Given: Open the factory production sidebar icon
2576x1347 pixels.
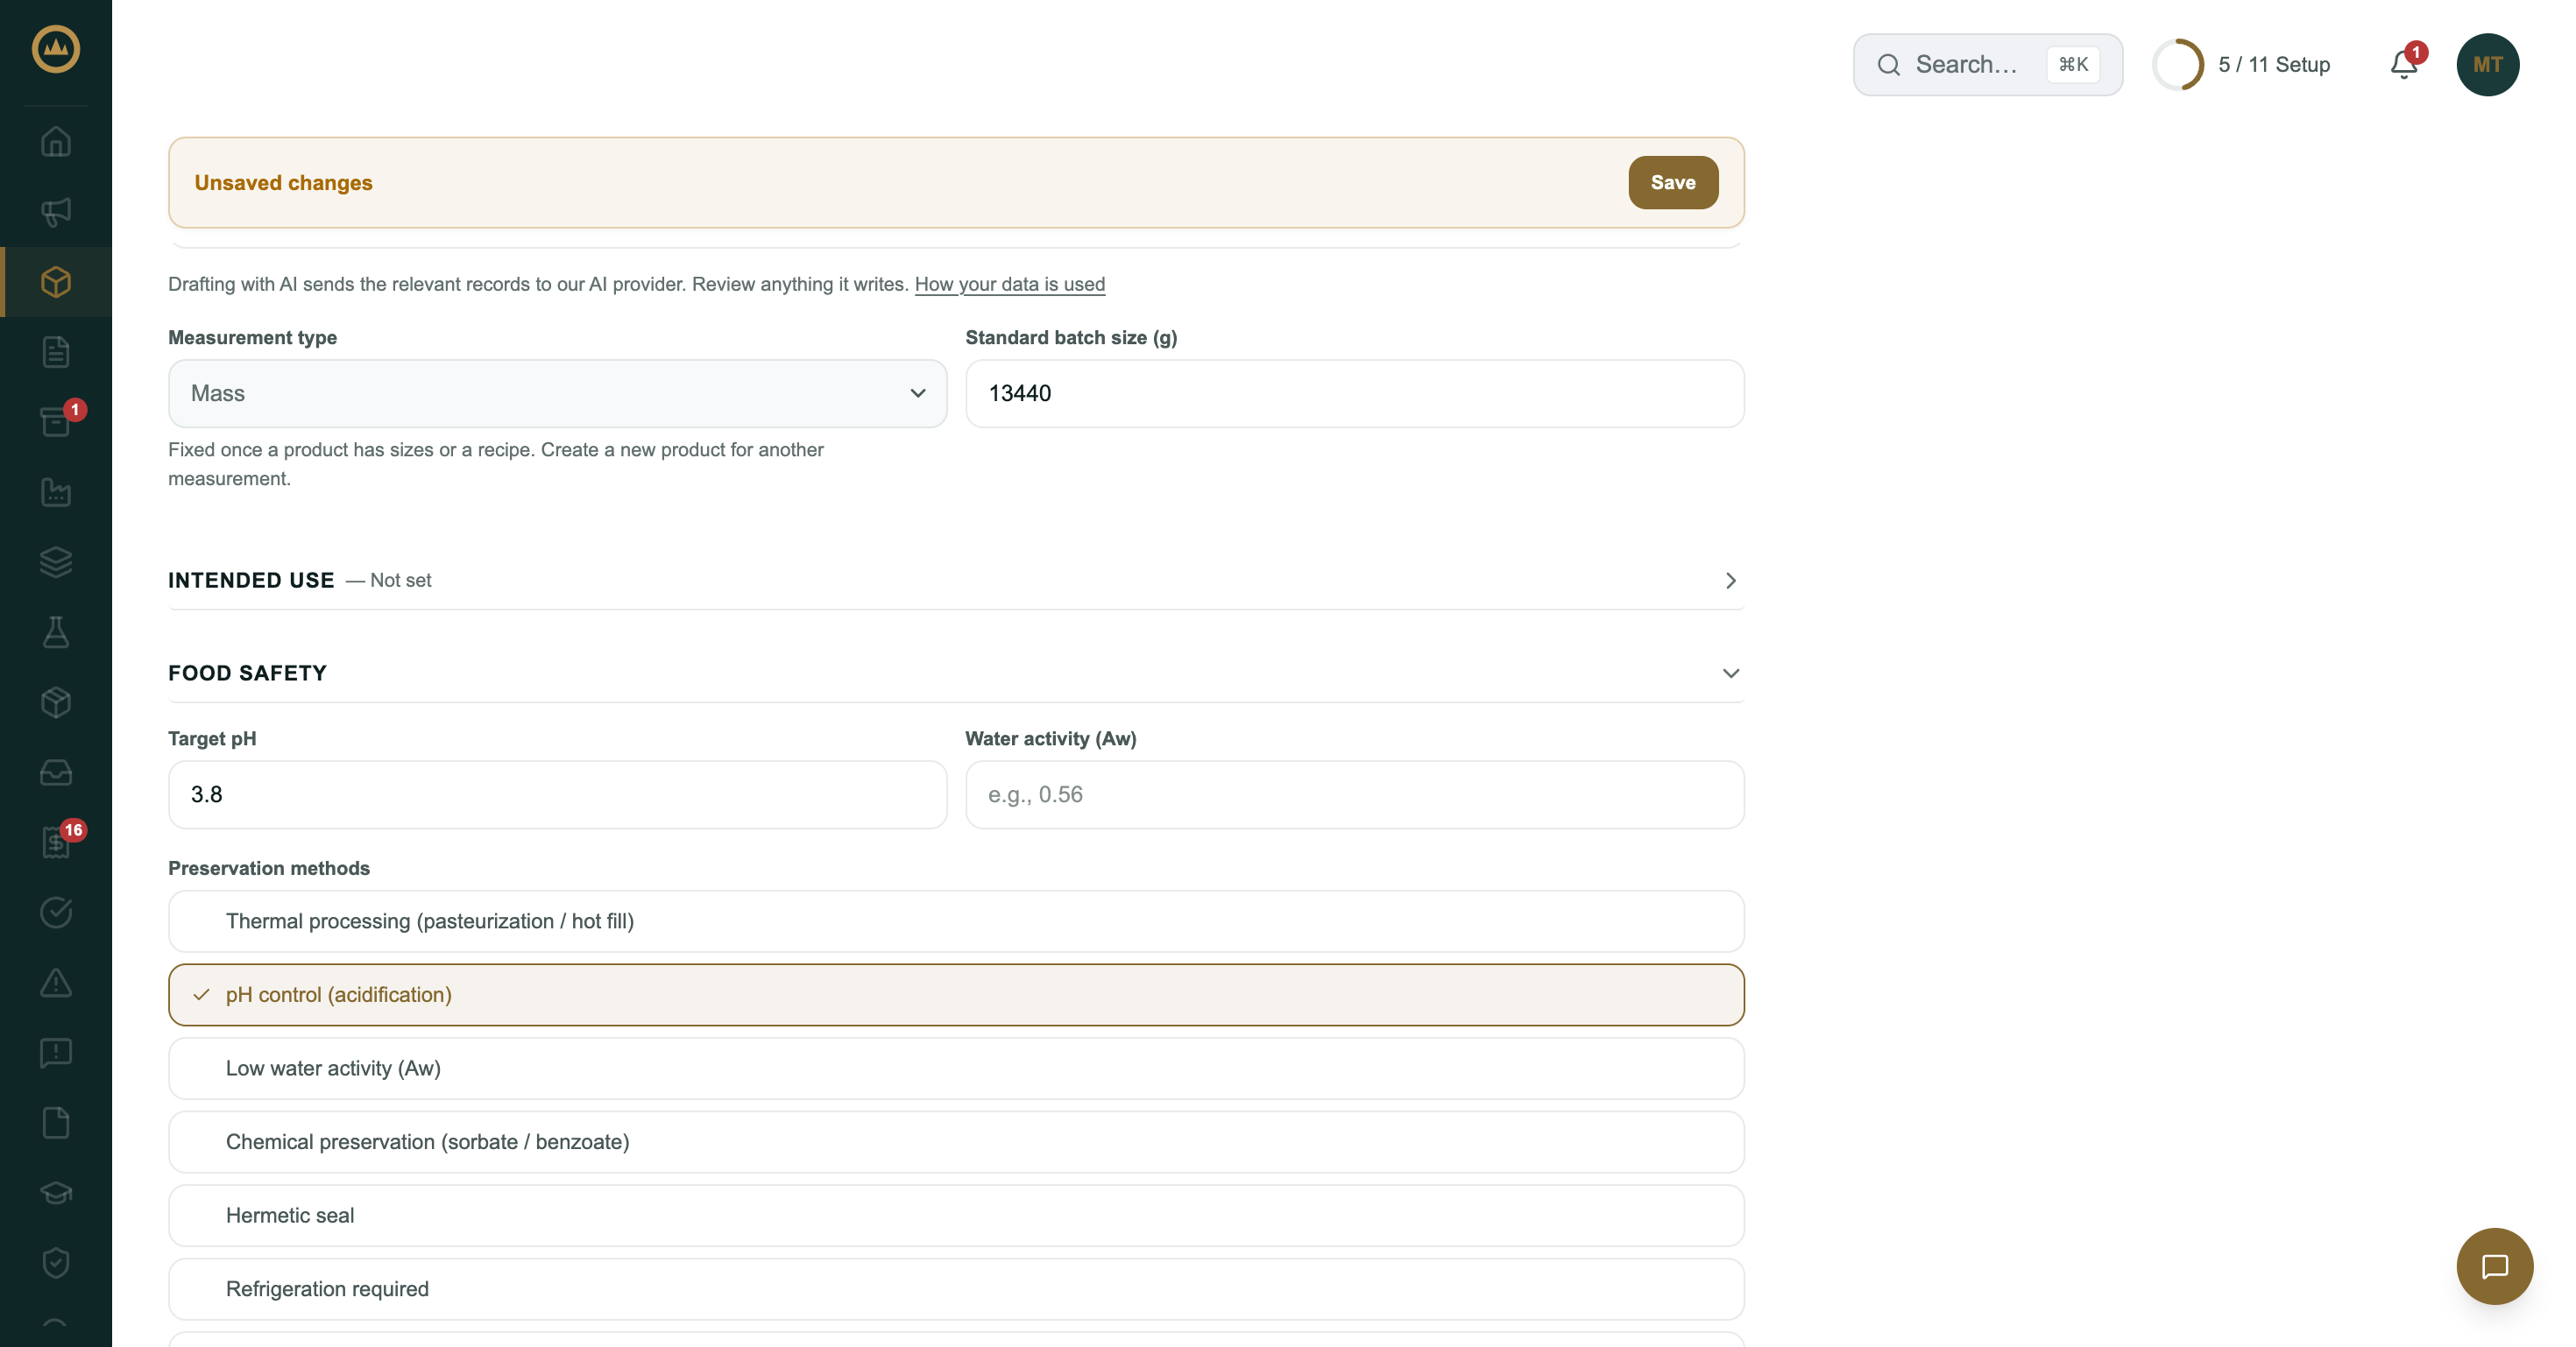Looking at the screenshot, I should point(56,491).
